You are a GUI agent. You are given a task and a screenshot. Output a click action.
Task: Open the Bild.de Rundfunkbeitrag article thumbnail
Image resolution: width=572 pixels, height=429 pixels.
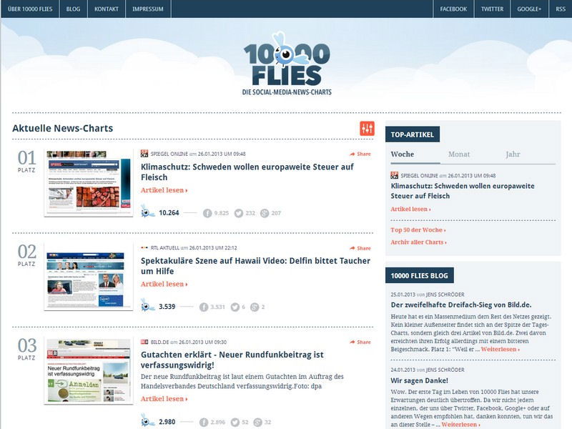click(x=89, y=372)
